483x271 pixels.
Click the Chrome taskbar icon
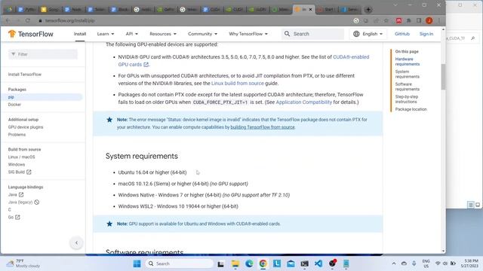pyautogui.click(x=263, y=263)
